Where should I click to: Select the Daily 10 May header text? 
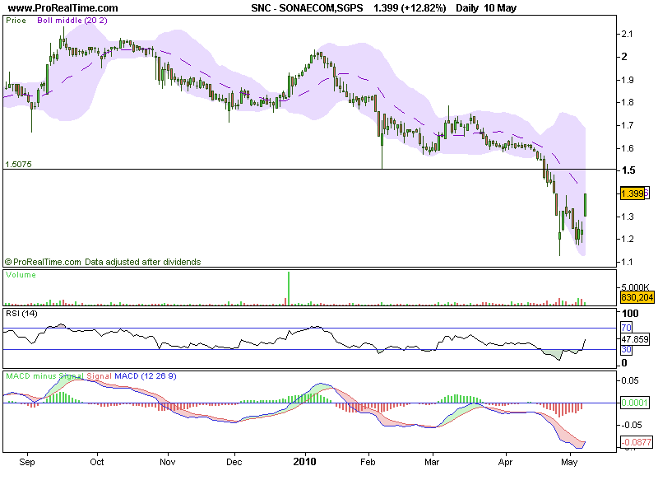coord(486,8)
